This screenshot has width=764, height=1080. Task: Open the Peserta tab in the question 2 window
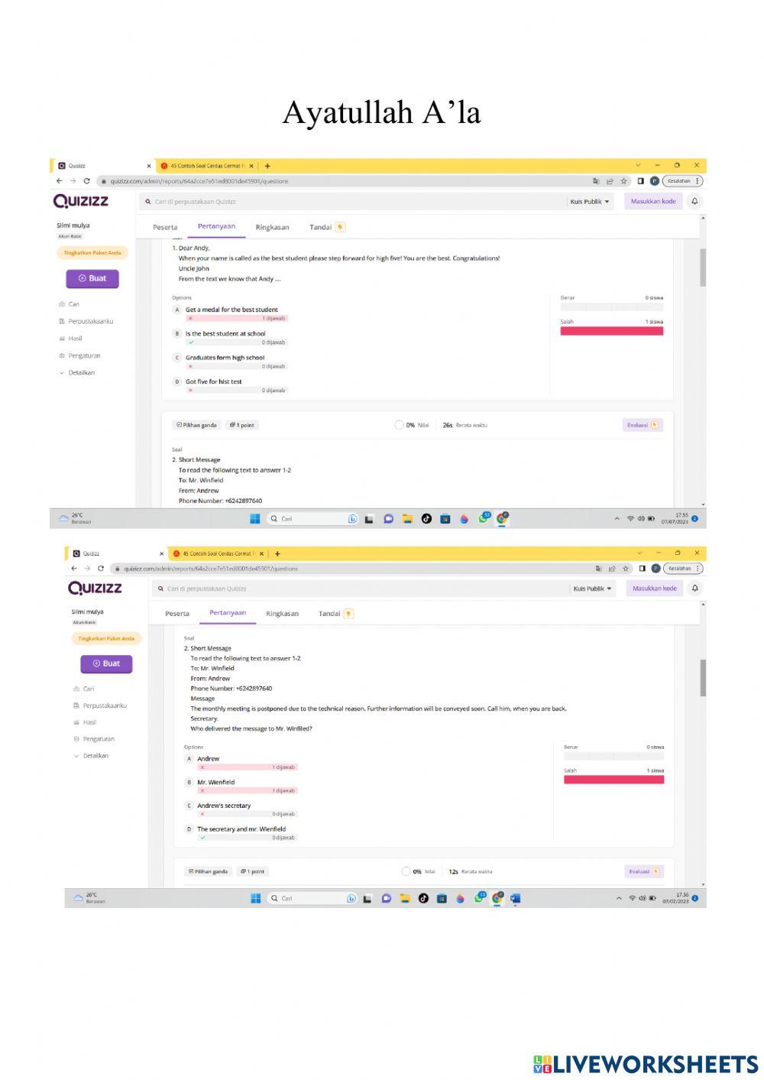pyautogui.click(x=177, y=614)
